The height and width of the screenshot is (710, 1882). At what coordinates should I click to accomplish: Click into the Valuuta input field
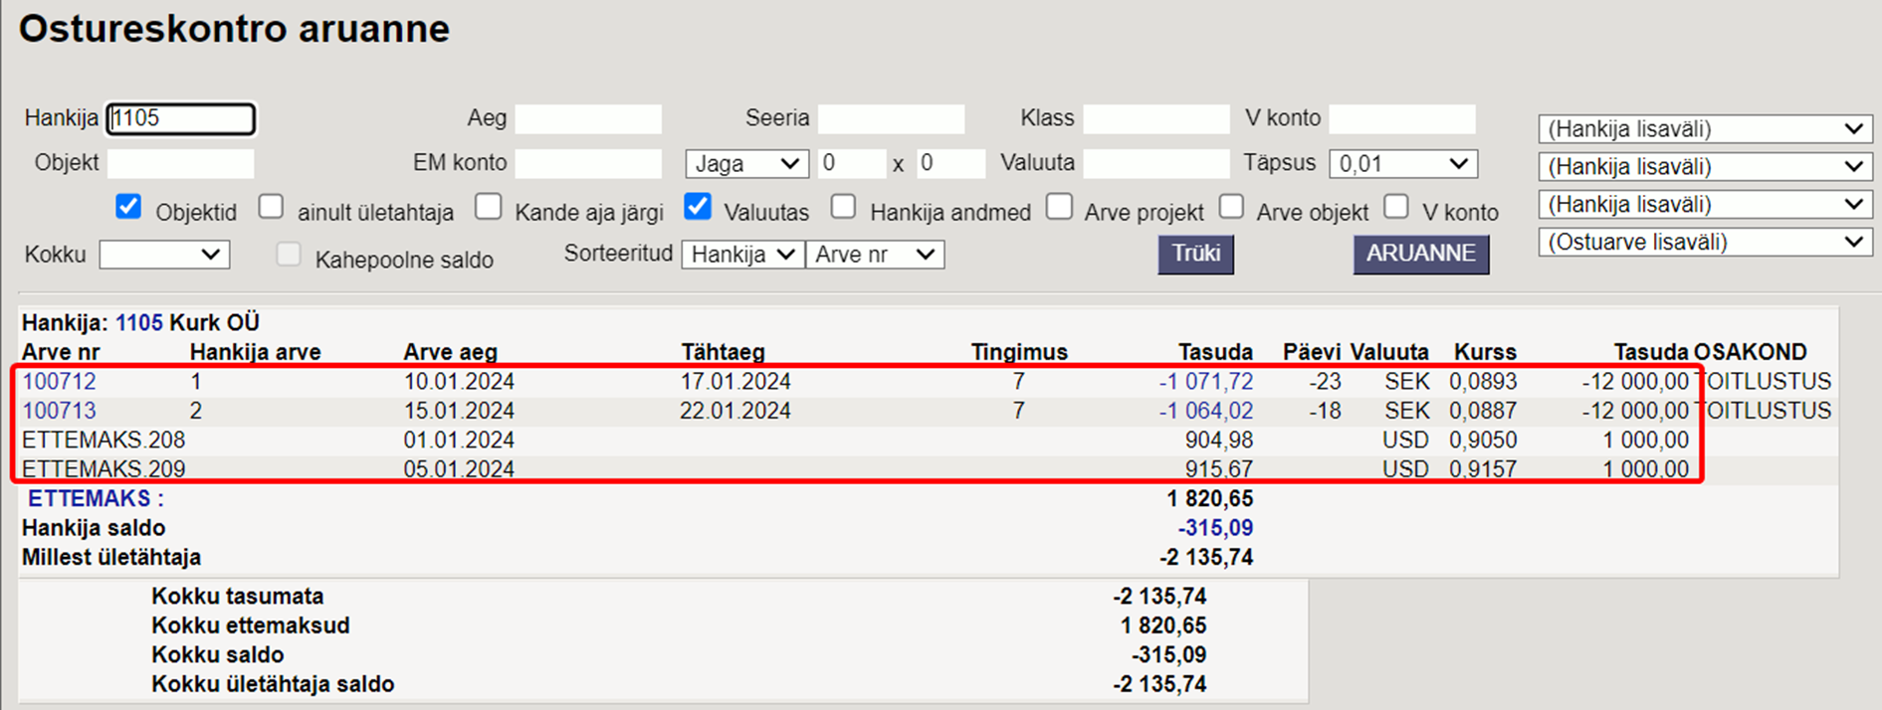(1155, 164)
